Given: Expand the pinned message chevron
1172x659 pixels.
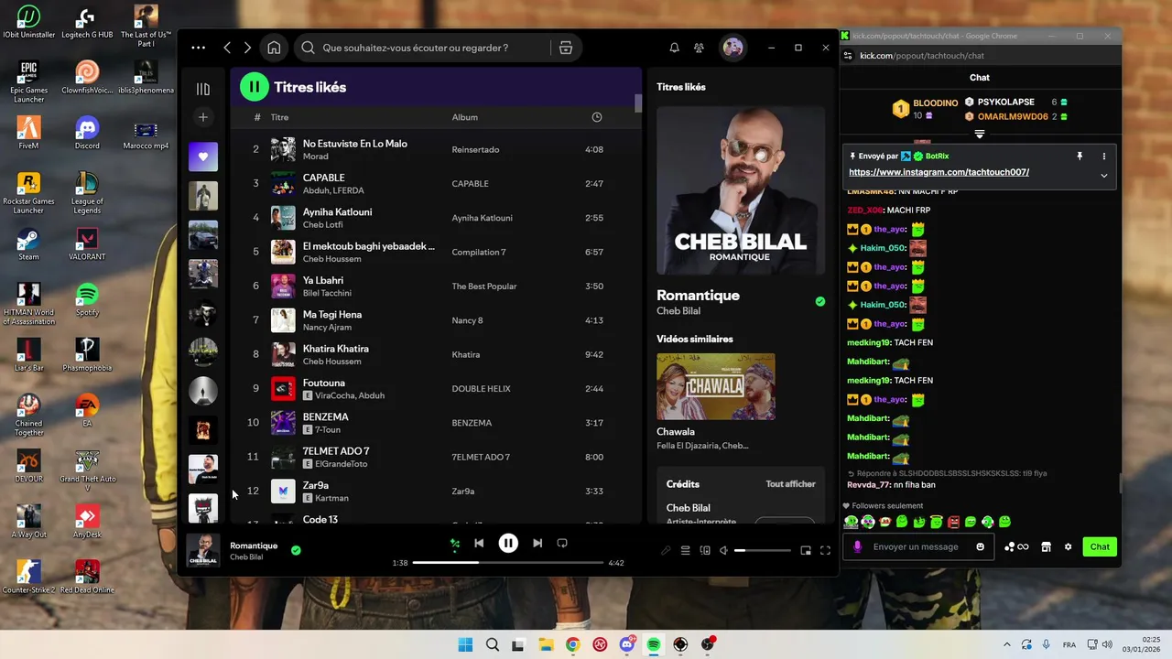Looking at the screenshot, I should tap(1104, 176).
